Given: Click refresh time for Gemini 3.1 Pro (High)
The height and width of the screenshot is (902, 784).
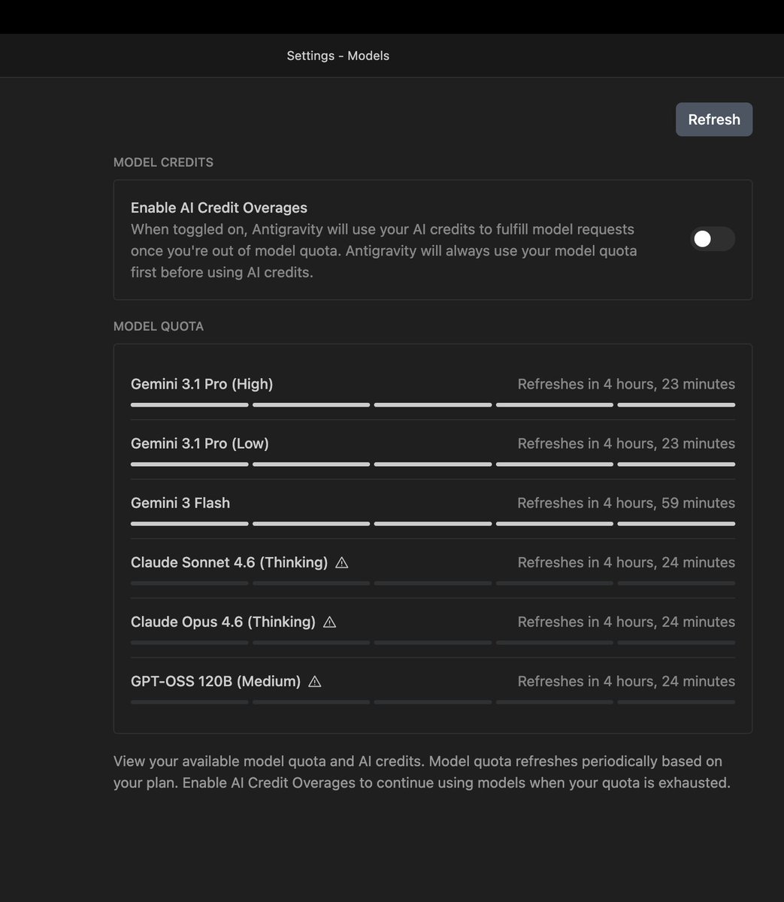Looking at the screenshot, I should click(626, 384).
